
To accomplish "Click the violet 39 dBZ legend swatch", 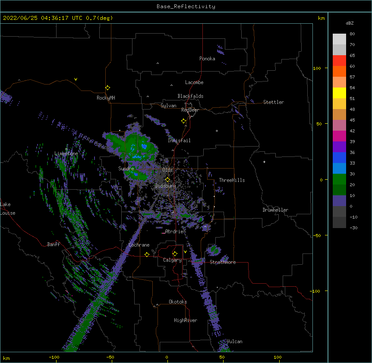I will tap(339, 147).
